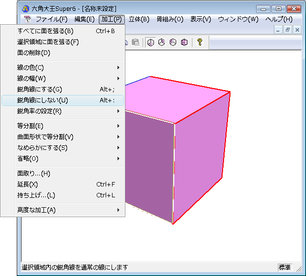Open the 表示(V) menu

point(200,19)
